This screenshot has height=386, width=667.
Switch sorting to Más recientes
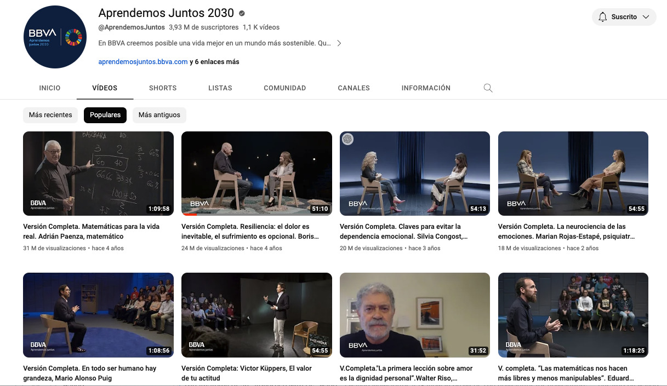(x=50, y=115)
